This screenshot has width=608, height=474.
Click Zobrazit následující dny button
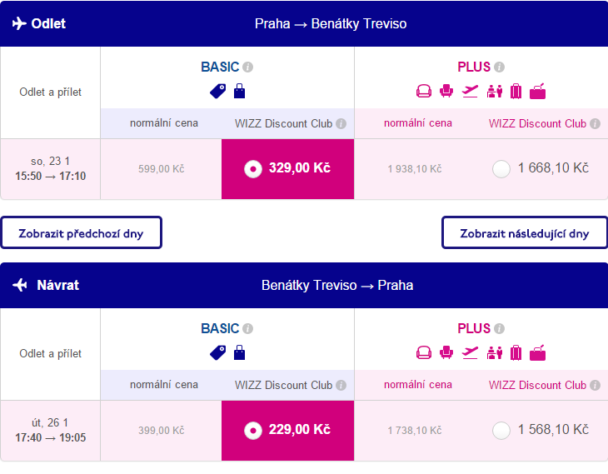pos(524,233)
